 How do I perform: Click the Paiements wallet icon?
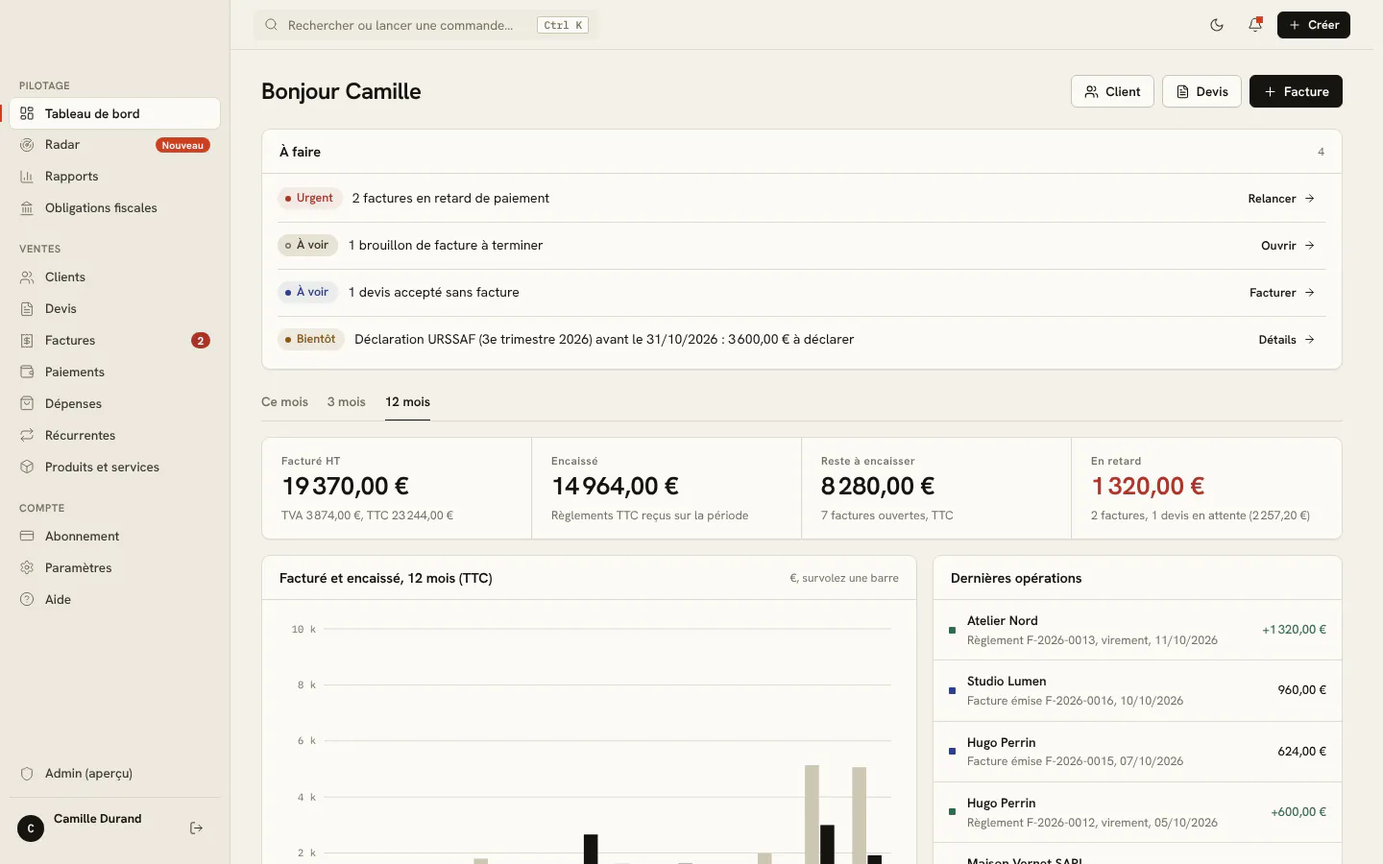27,372
